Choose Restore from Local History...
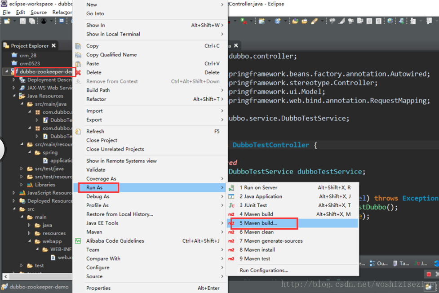The image size is (439, 293). (x=150, y=214)
